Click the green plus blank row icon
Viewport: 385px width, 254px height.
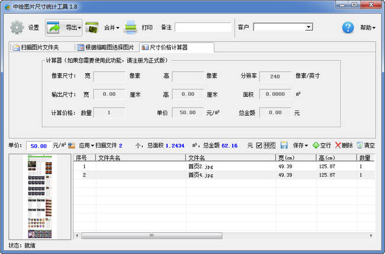316,145
